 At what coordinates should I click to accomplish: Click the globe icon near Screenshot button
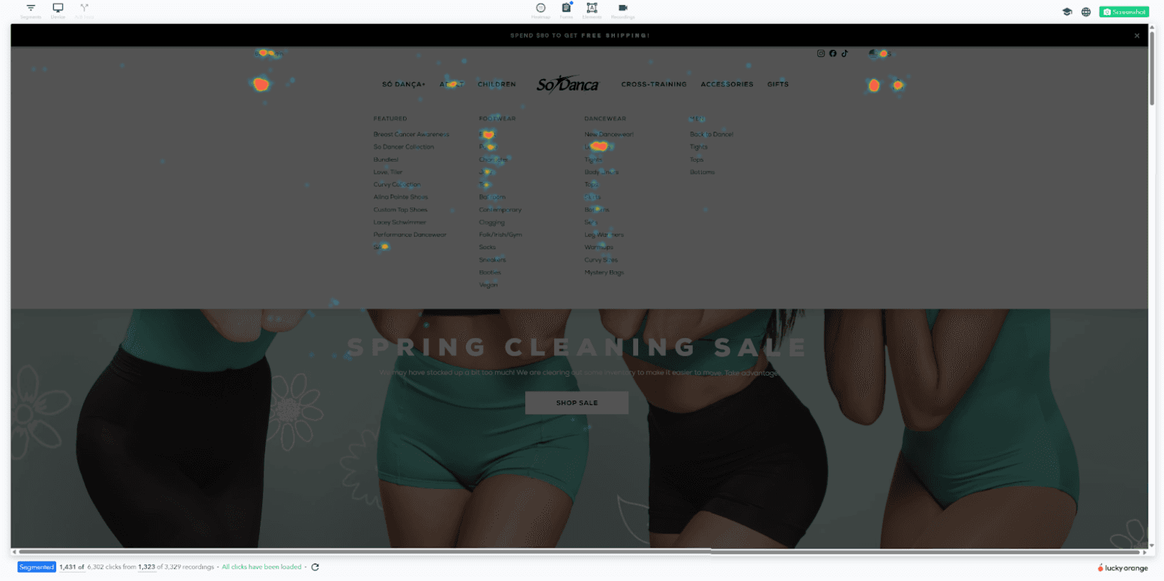click(1086, 12)
